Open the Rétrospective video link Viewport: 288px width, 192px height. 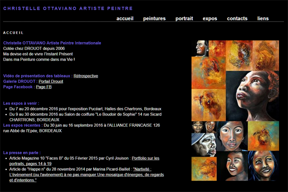(86, 76)
